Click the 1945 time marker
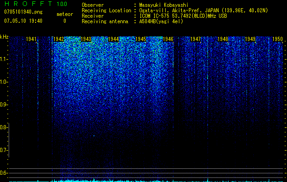287x182 pixels. click(141, 39)
